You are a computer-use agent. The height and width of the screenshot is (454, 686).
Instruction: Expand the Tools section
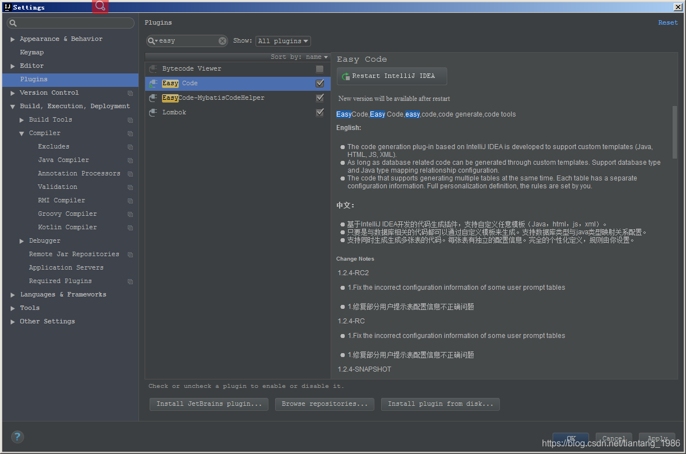click(x=13, y=308)
